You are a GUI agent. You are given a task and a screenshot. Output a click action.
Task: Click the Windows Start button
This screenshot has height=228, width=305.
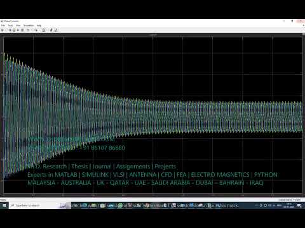[4, 205]
